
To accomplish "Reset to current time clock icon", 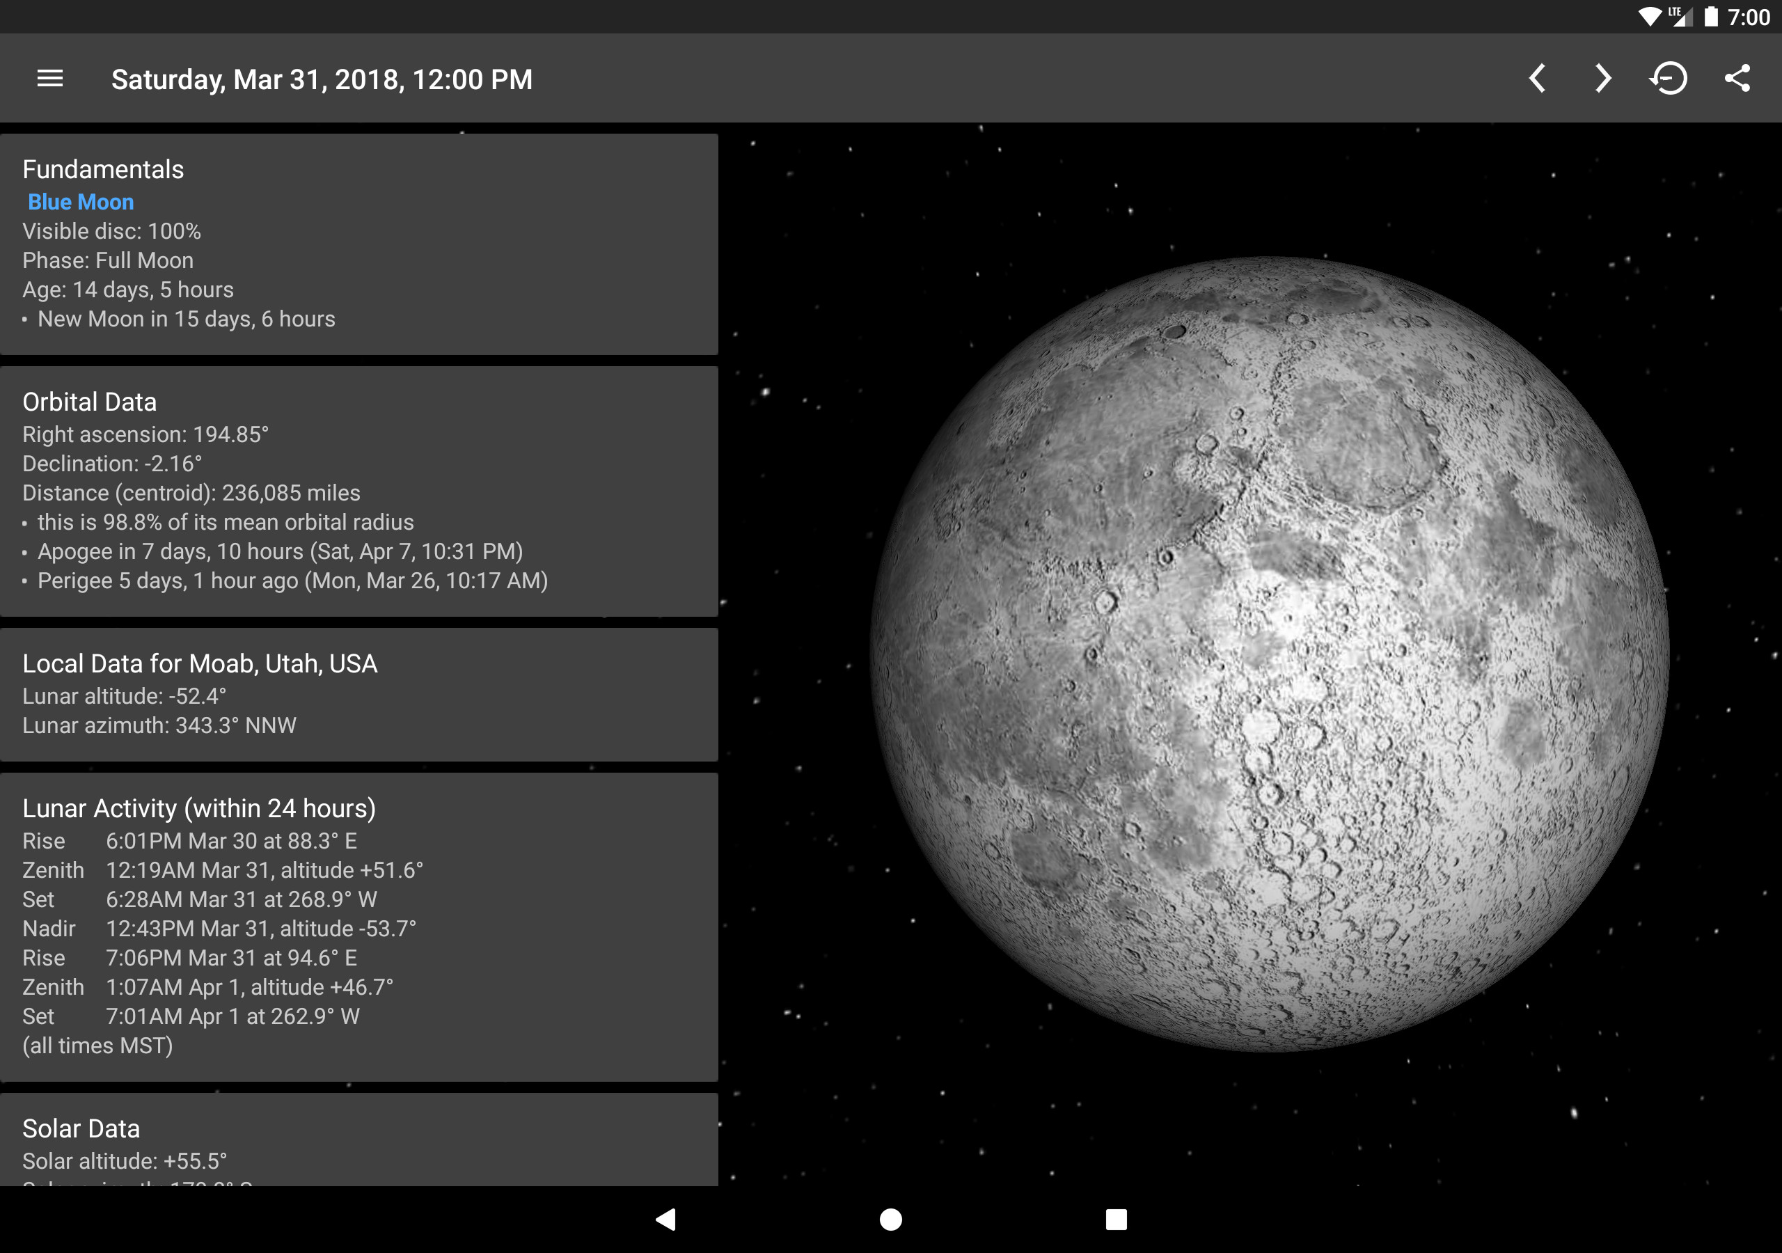I will pos(1669,79).
